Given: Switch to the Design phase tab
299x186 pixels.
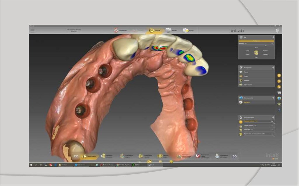Looking at the screenshot, I should tap(171, 30).
